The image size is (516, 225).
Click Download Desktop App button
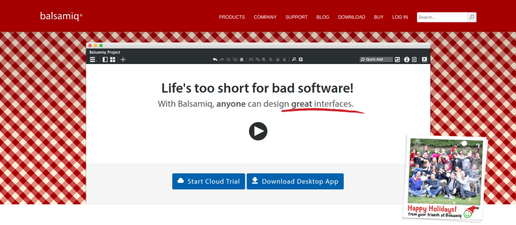295,181
